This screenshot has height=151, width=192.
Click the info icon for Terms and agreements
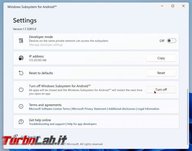tap(21, 106)
